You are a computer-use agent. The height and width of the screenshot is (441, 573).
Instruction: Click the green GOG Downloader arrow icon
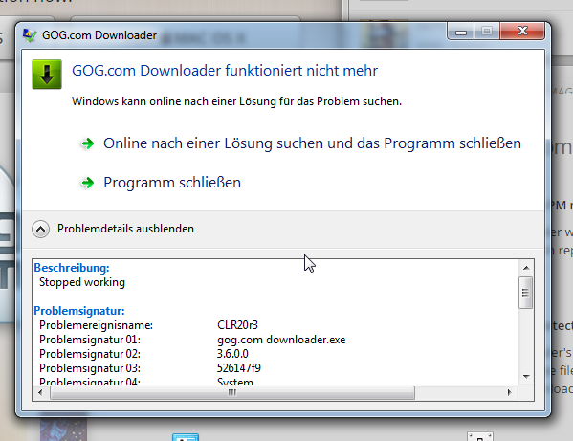[47, 75]
